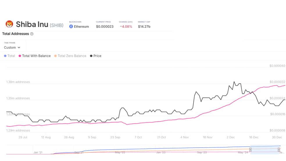The width and height of the screenshot is (286, 161).
Task: Click the $0.000016 price axis label
Action: tap(278, 114)
